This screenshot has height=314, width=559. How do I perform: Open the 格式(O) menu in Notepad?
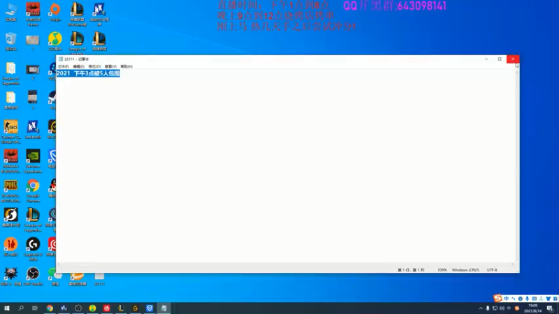click(x=94, y=66)
